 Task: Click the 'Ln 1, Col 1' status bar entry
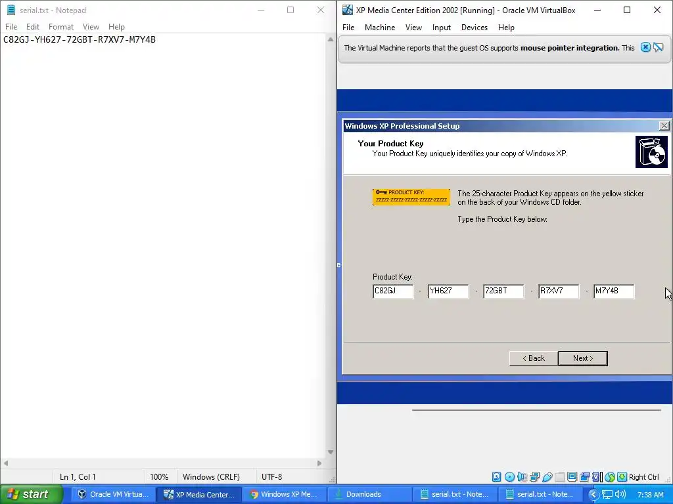[78, 476]
